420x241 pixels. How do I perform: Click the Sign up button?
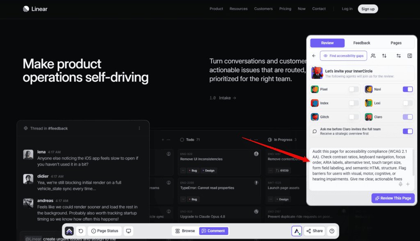tap(368, 9)
